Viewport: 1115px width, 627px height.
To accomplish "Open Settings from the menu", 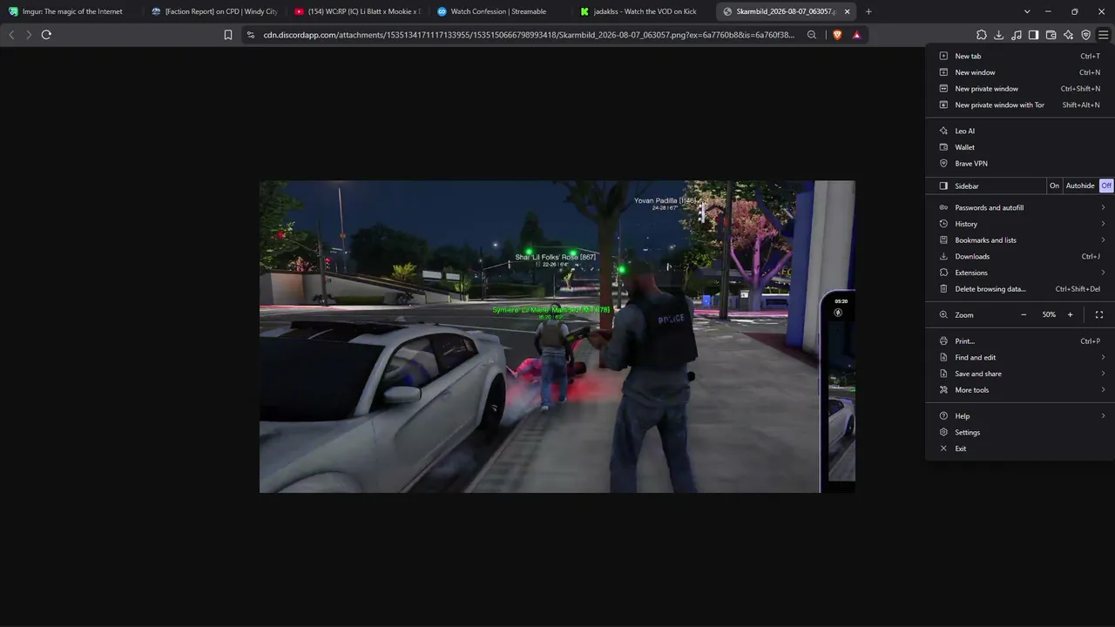I will [1020, 433].
